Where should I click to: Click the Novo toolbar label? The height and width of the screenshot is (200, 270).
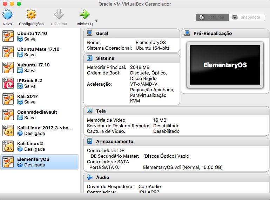[7, 24]
